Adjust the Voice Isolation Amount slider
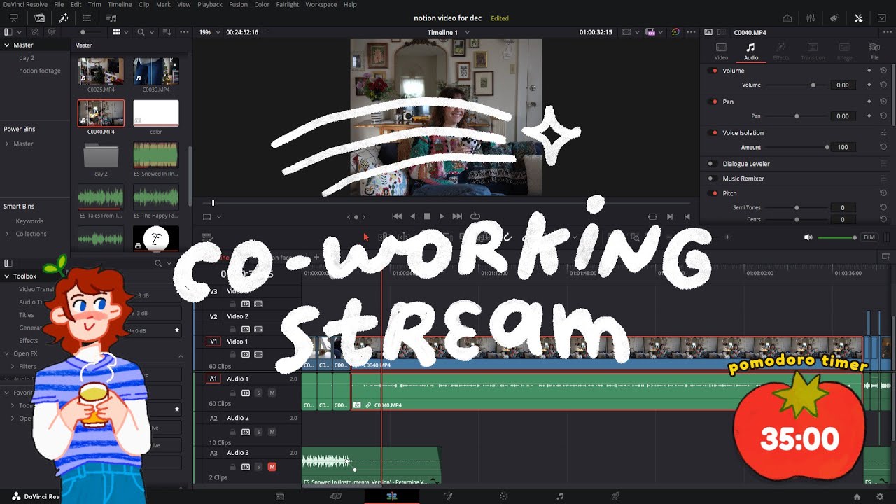Image resolution: width=896 pixels, height=504 pixels. pyautogui.click(x=827, y=147)
